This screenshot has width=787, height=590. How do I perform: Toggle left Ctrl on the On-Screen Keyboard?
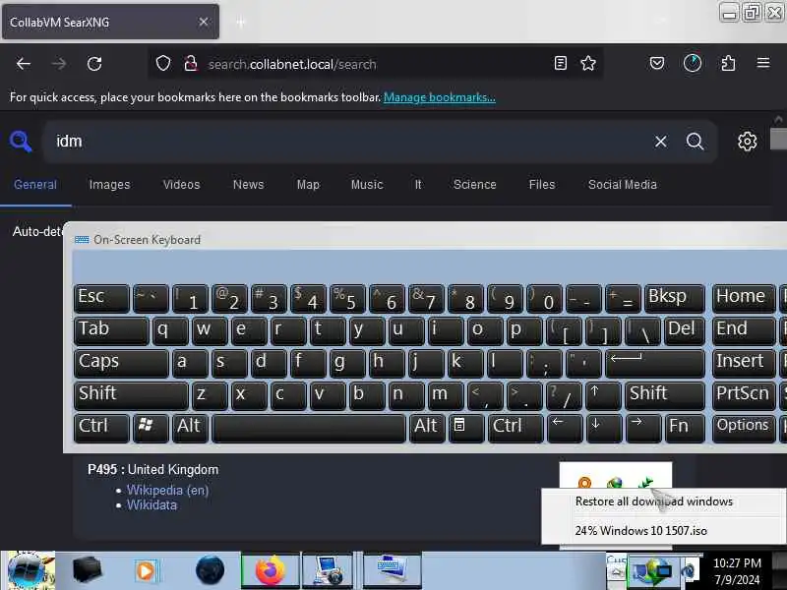coord(101,429)
